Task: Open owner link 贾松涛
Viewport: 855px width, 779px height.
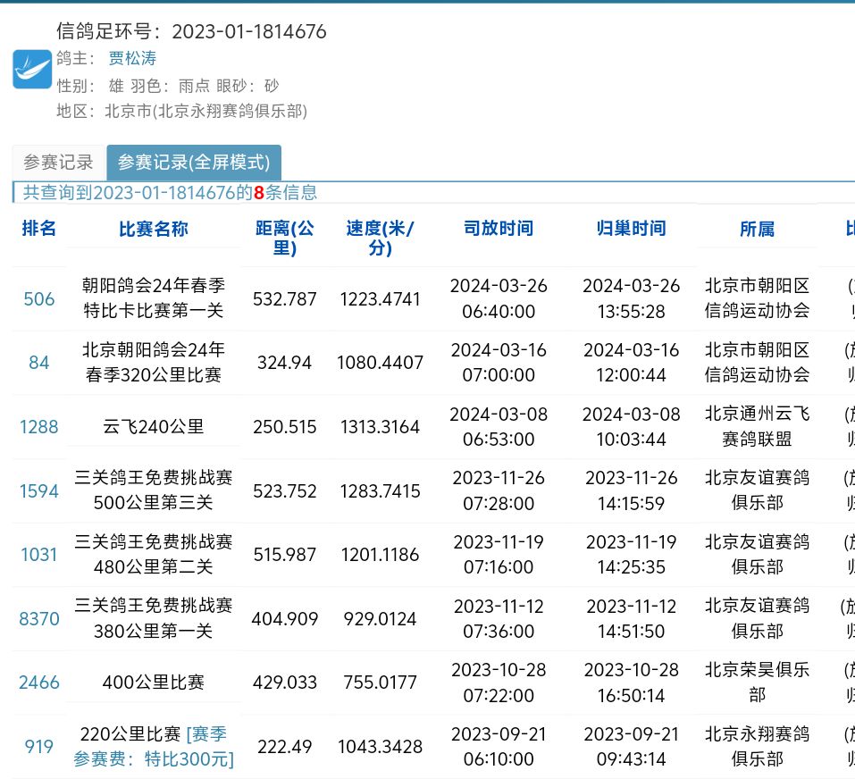Action: 132,59
